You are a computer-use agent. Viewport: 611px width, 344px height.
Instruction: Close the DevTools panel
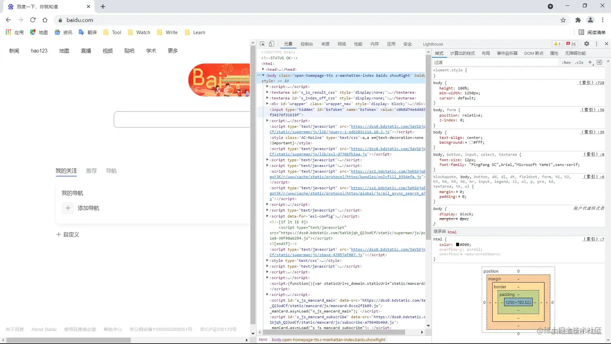coord(606,44)
